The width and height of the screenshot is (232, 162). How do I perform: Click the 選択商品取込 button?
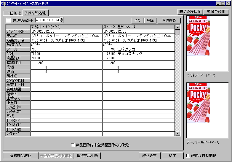click(20, 156)
